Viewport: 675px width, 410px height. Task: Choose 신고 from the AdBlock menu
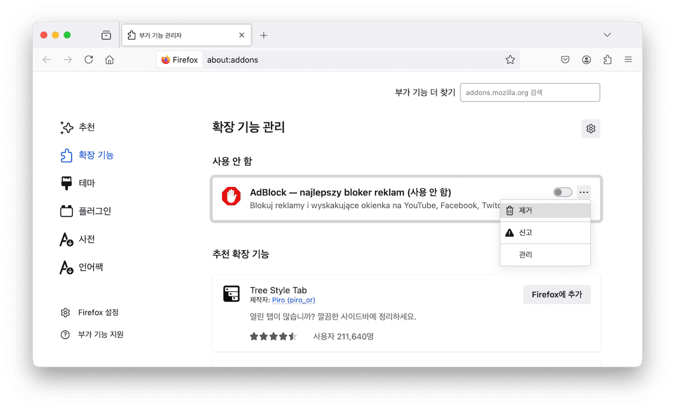(545, 232)
